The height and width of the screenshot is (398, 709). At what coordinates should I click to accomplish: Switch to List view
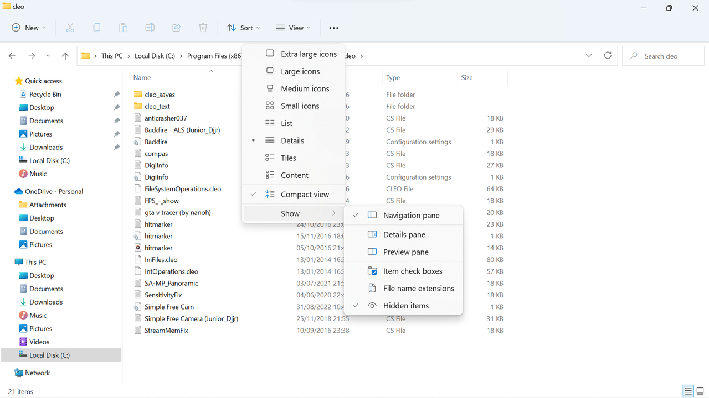click(x=294, y=123)
